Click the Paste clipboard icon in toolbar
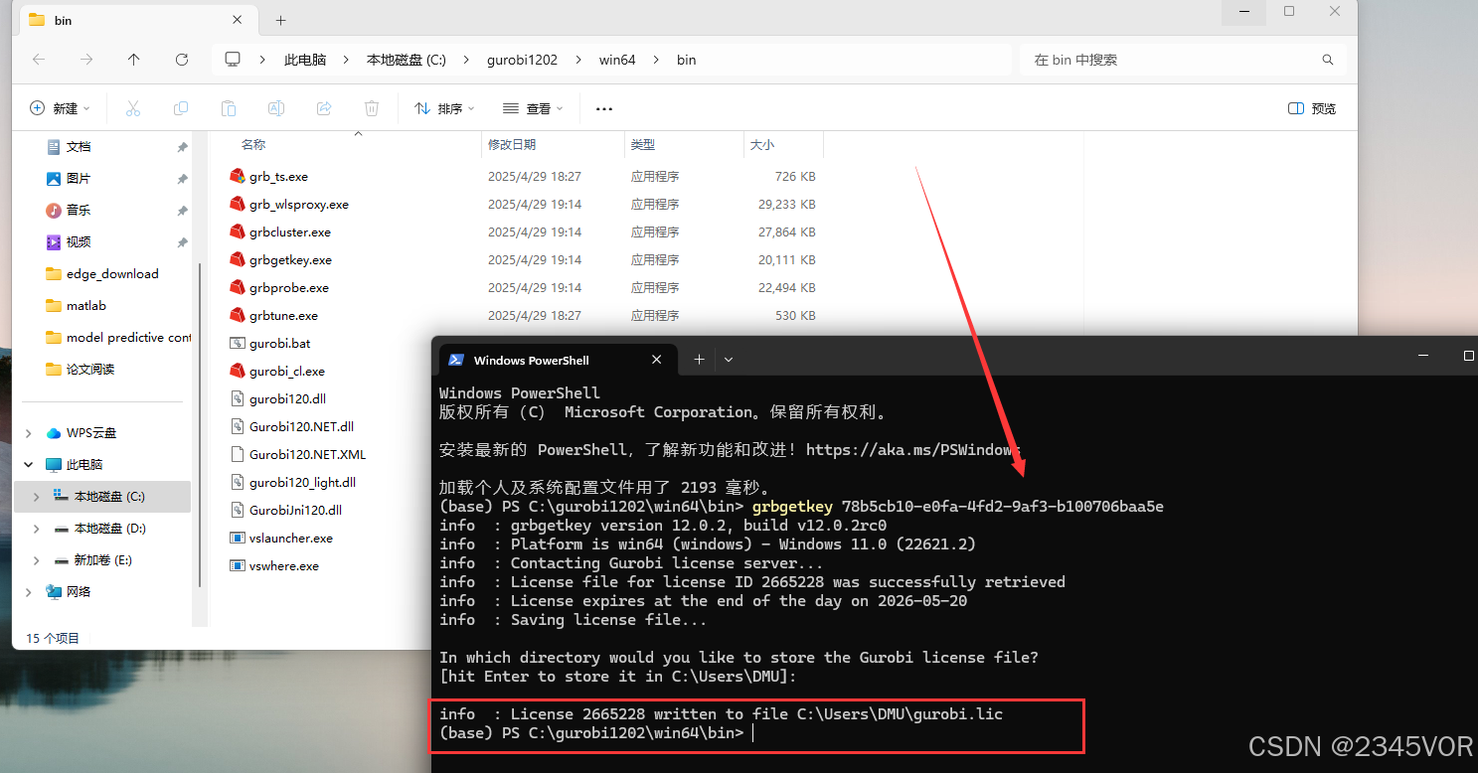This screenshot has height=773, width=1478. tap(229, 108)
